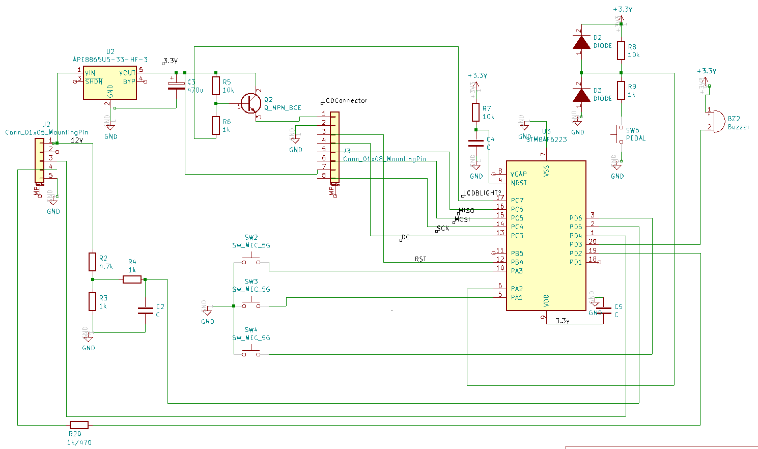758x449 pixels.
Task: Click the NRST pin name on U3
Action: point(519,183)
